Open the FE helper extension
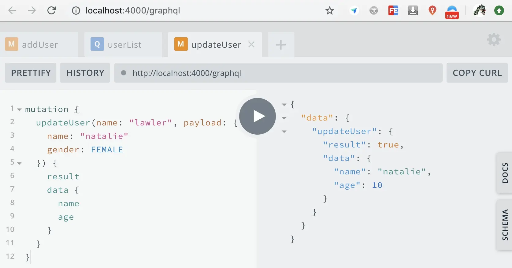This screenshot has width=512, height=268. tap(393, 11)
